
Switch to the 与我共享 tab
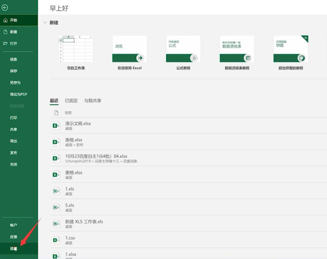(93, 101)
